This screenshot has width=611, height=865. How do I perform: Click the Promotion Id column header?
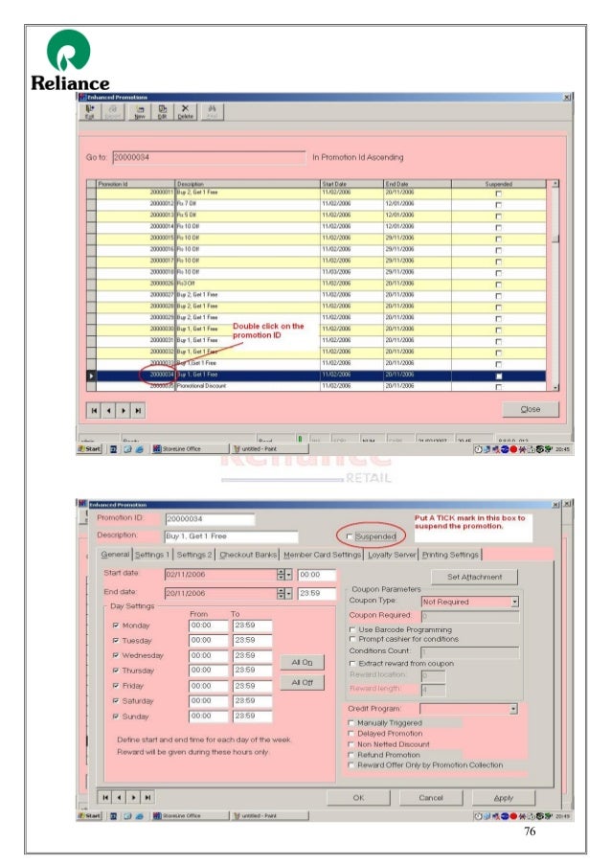(x=136, y=184)
